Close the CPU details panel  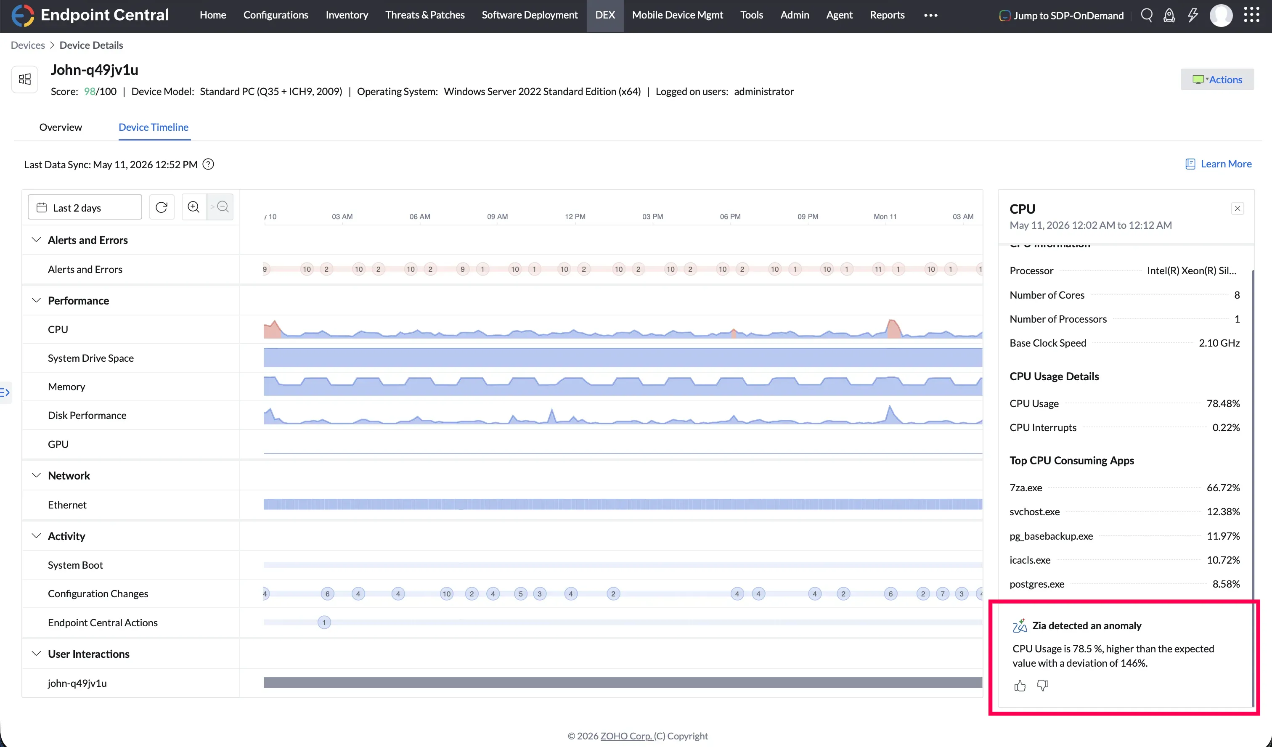pos(1238,209)
